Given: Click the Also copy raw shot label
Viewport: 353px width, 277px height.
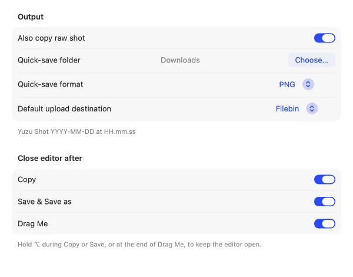Looking at the screenshot, I should (51, 38).
